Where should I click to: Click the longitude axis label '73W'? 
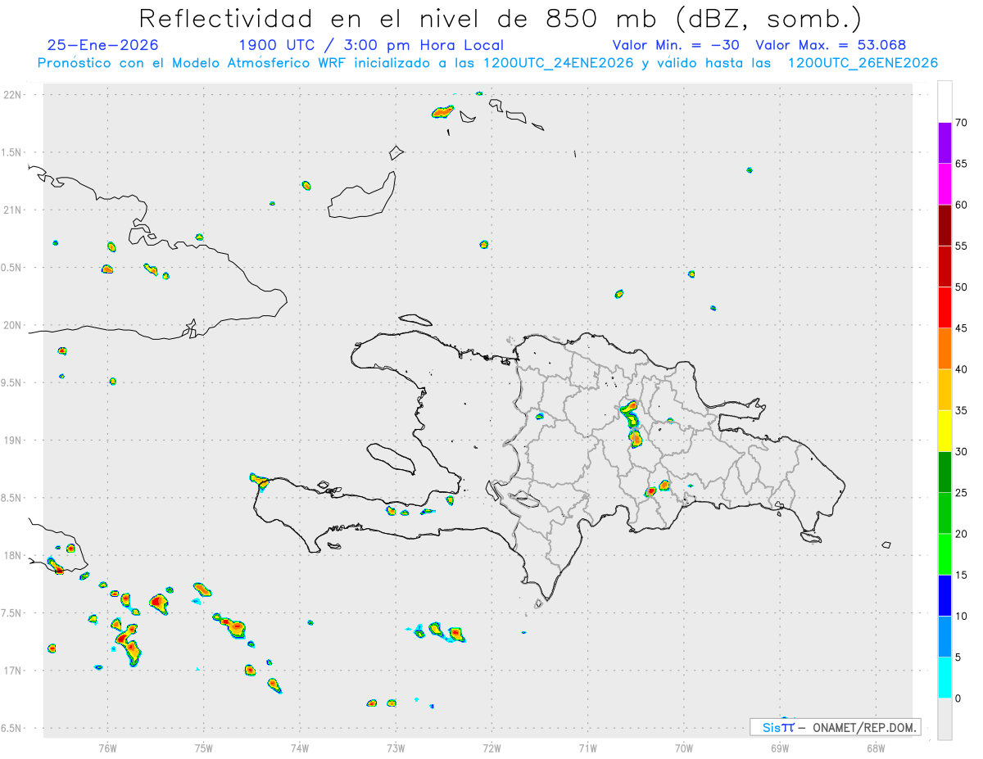click(x=396, y=748)
